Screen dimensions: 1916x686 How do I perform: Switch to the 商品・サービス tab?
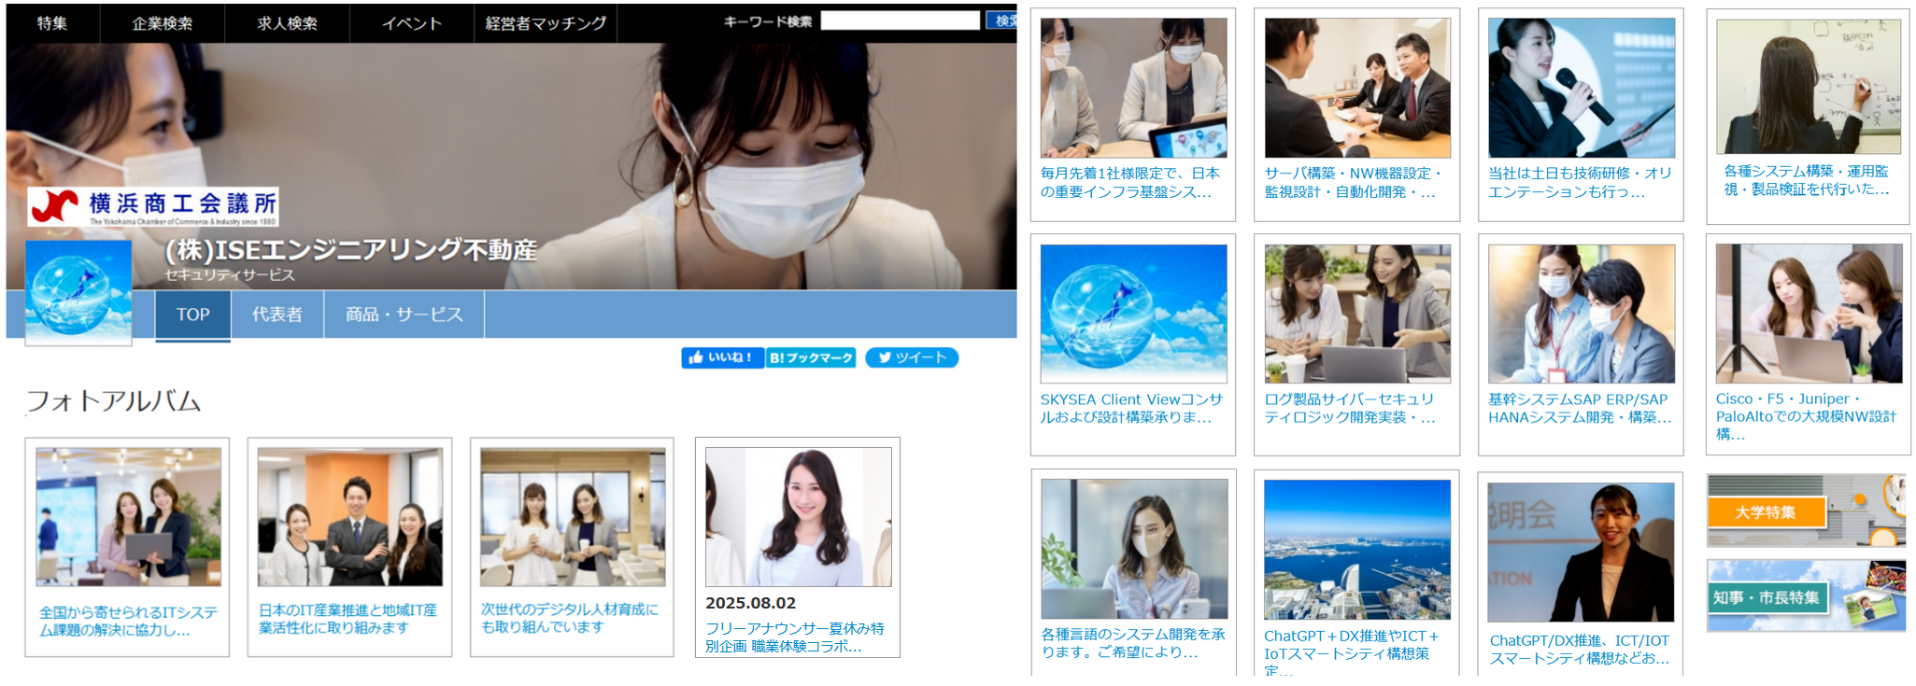[404, 315]
